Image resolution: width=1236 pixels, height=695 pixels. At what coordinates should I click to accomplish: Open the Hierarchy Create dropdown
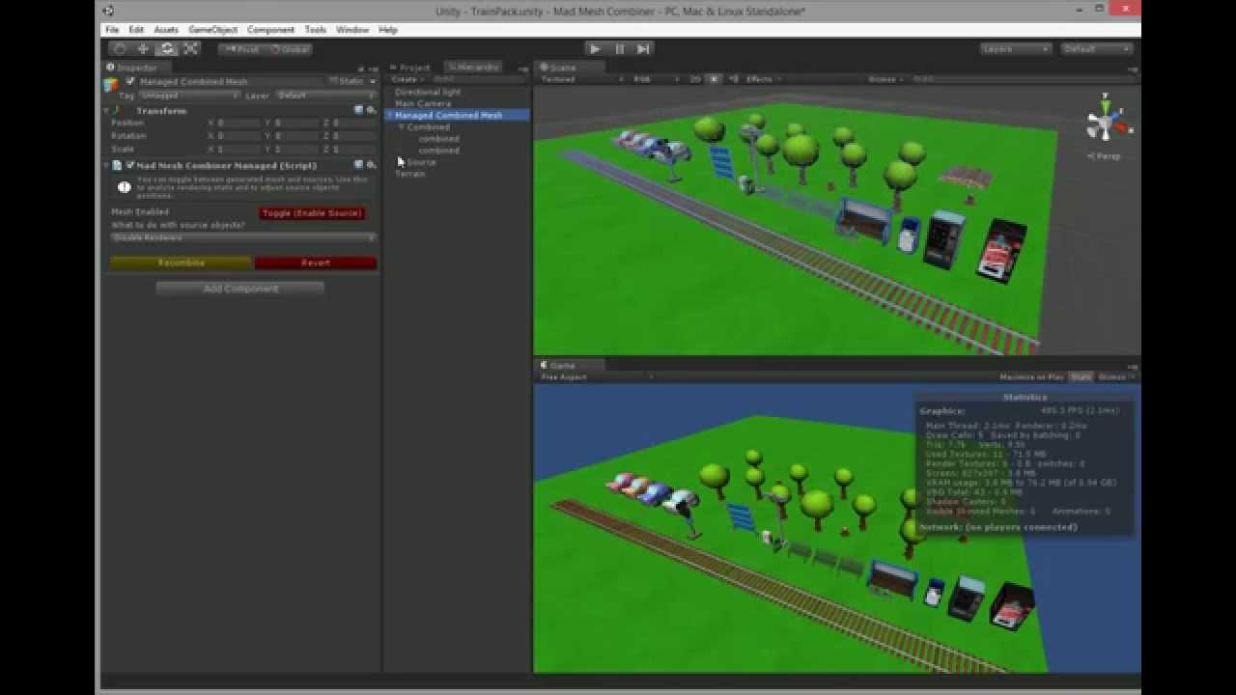(x=407, y=79)
